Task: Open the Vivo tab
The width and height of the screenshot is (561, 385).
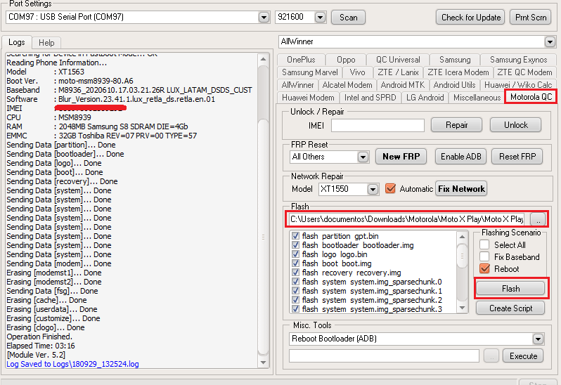Action: (357, 72)
